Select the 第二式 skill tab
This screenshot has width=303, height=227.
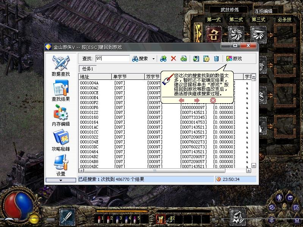click(x=236, y=20)
